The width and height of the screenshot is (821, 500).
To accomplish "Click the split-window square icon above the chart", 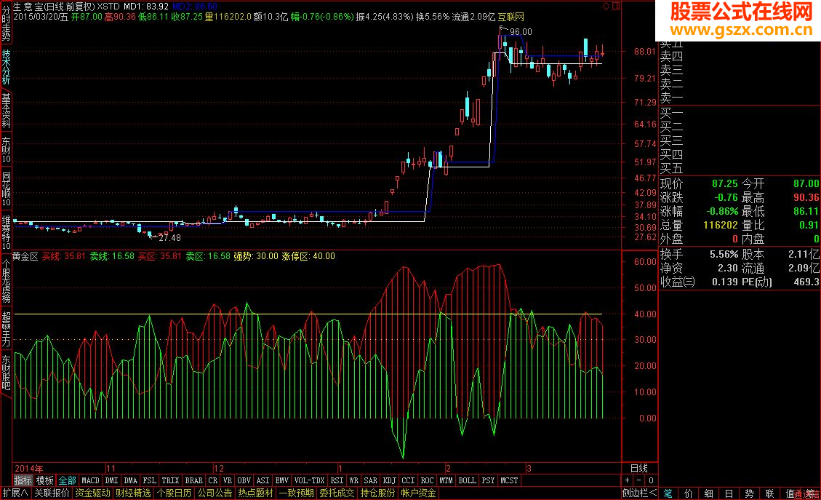I will point(616,6).
